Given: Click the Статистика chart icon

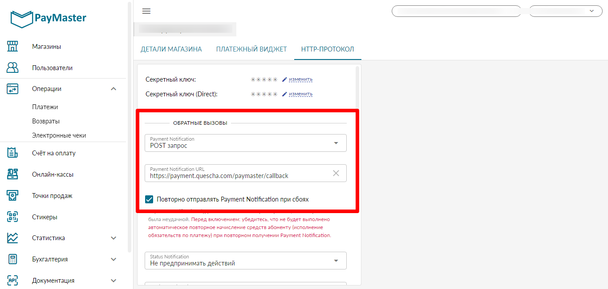Looking at the screenshot, I should click(12, 238).
